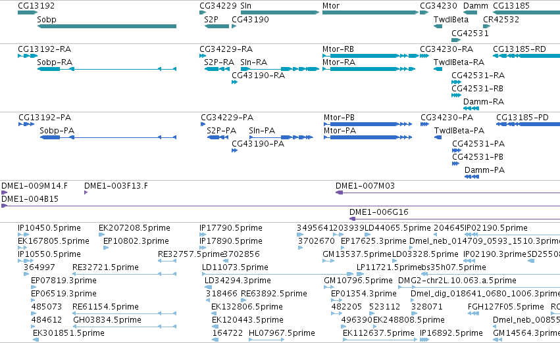The image size is (560, 343).
Task: Click the CG42531-RA transcript label
Action: (478, 75)
